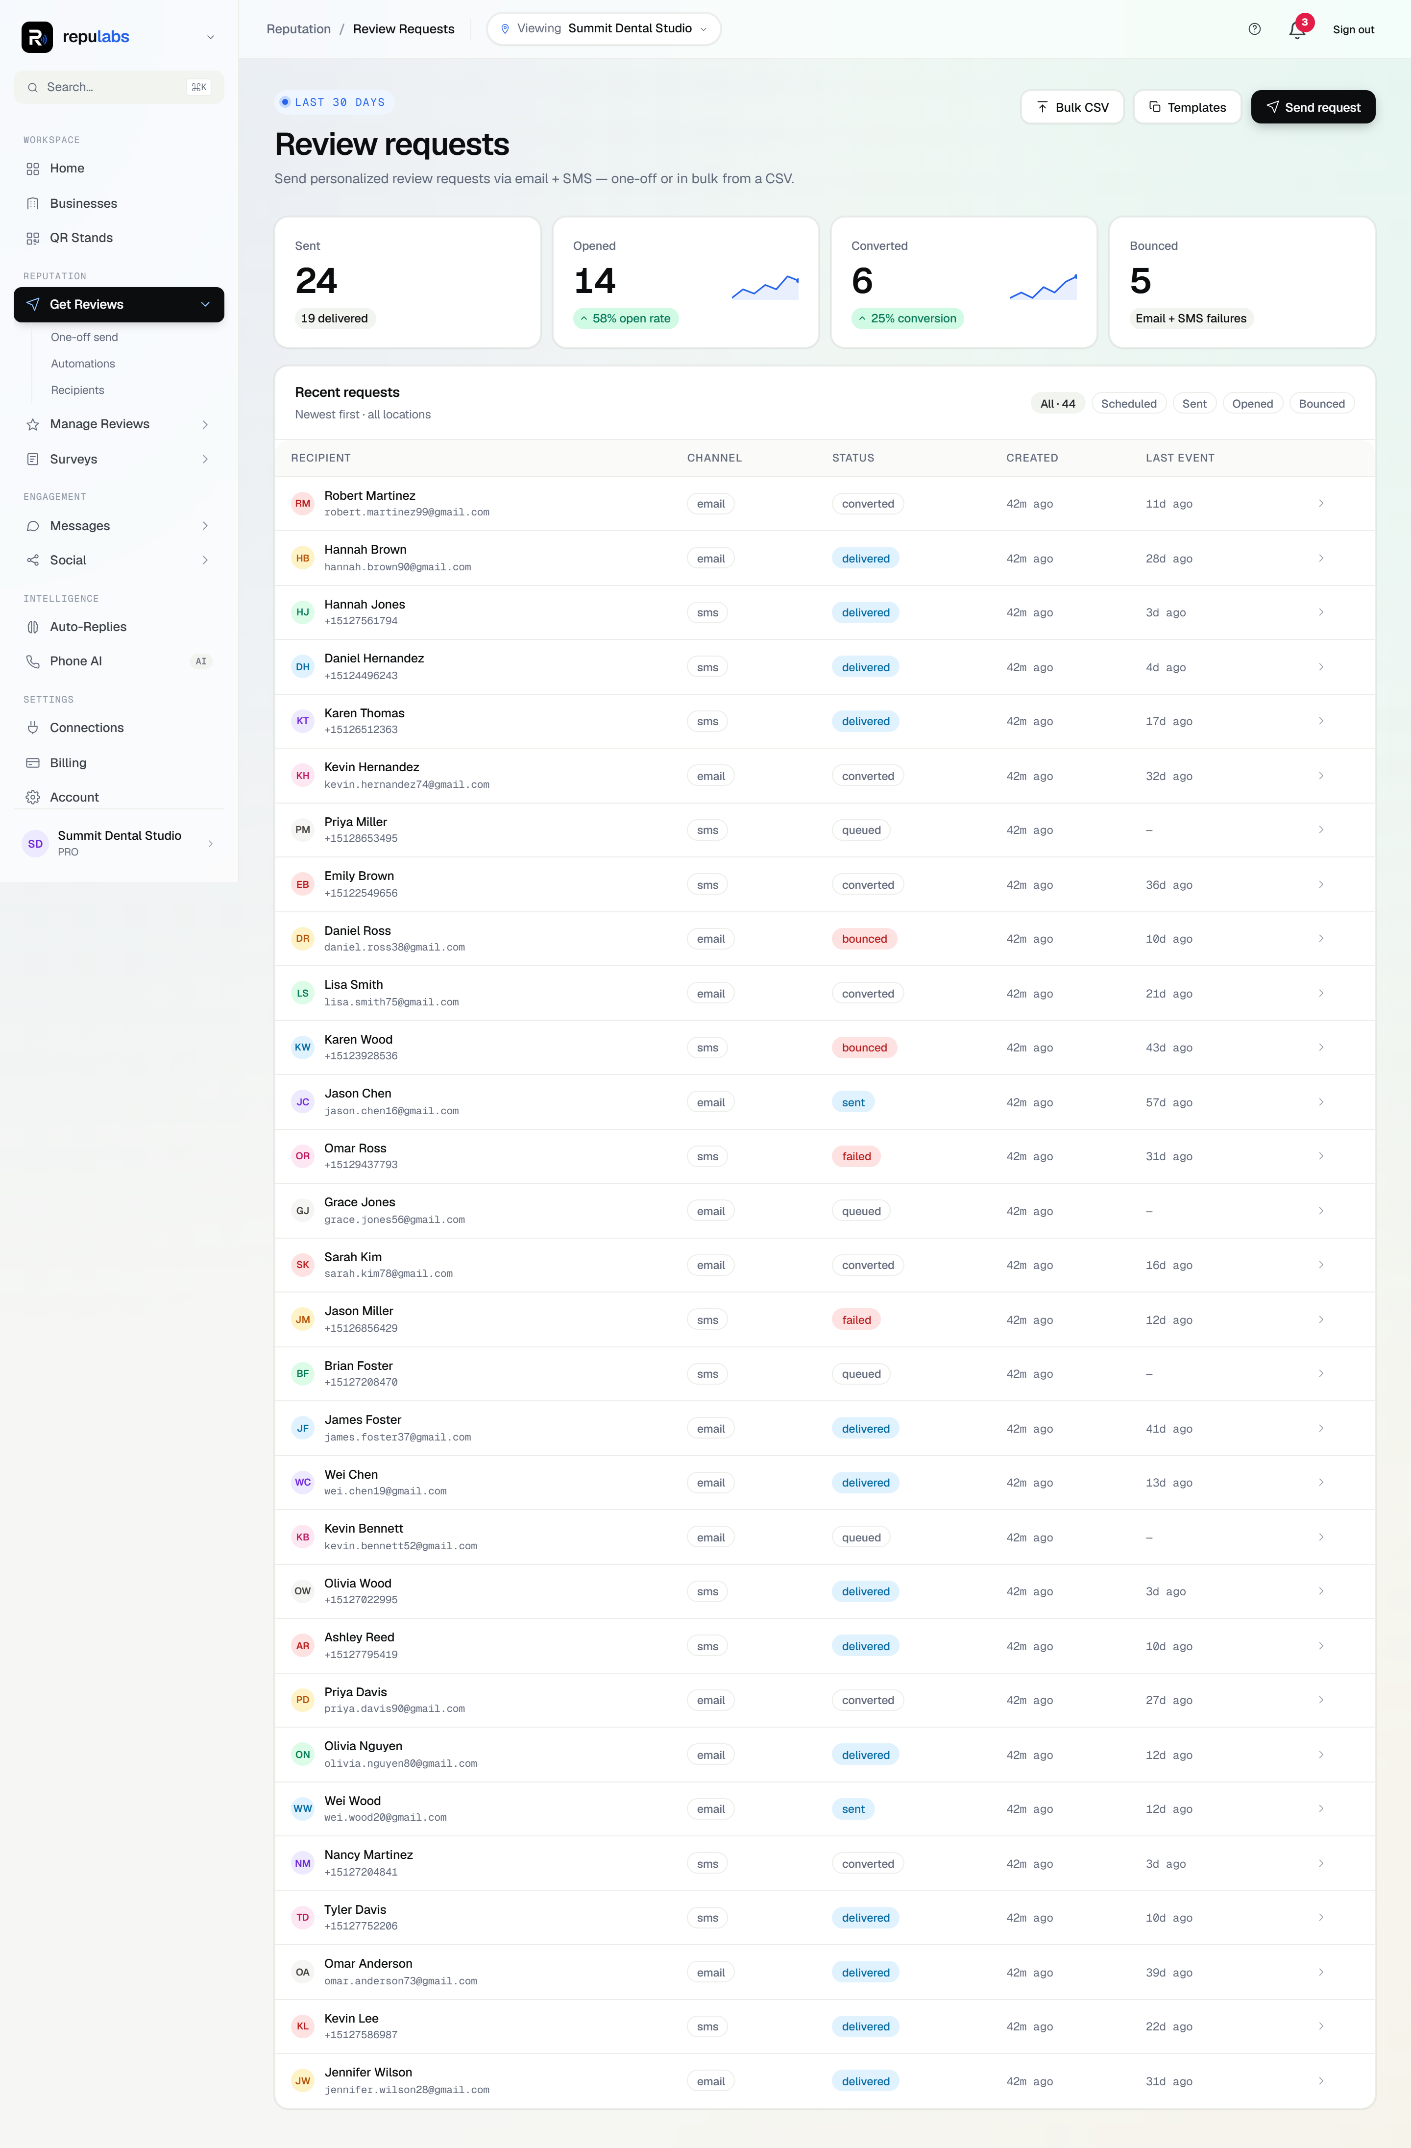Click the Businesses building icon

point(32,203)
